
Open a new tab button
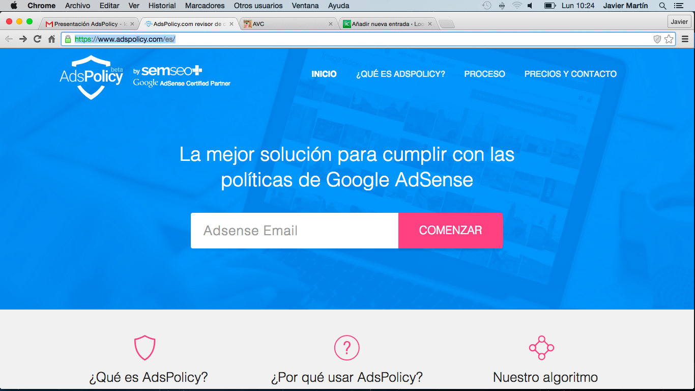click(x=446, y=24)
